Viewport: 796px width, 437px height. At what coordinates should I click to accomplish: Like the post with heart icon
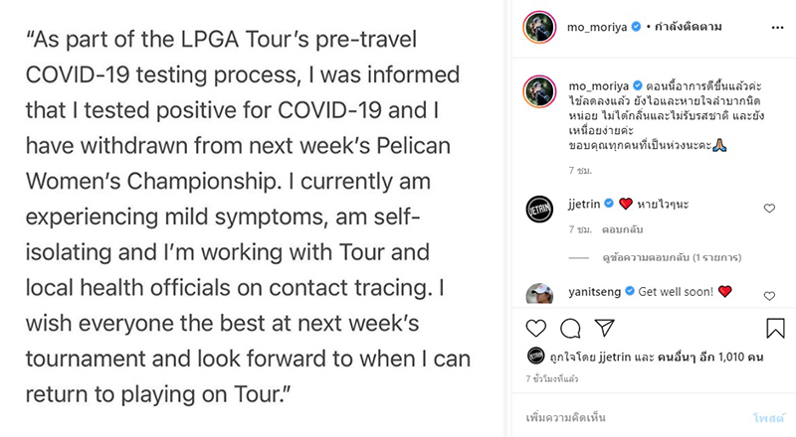pos(535,328)
